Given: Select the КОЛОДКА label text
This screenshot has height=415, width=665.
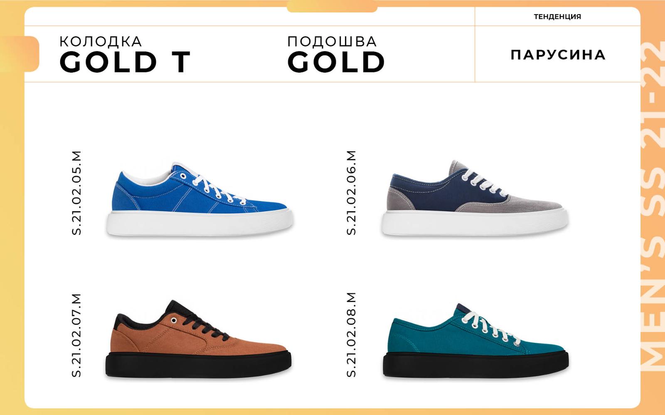Looking at the screenshot, I should pos(101,41).
